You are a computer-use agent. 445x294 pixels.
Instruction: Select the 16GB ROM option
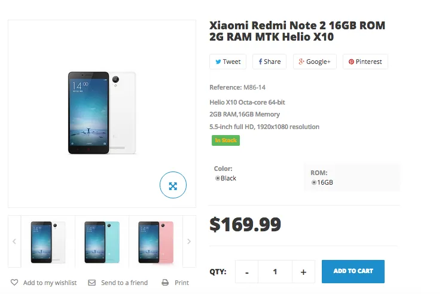(314, 182)
